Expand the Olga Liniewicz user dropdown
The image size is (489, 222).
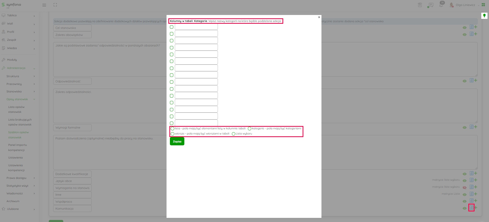(x=478, y=5)
